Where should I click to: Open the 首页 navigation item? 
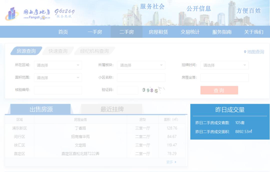pyautogui.click(x=63, y=32)
